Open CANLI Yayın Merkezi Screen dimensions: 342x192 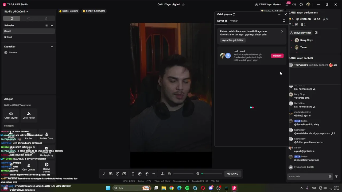pos(268,5)
